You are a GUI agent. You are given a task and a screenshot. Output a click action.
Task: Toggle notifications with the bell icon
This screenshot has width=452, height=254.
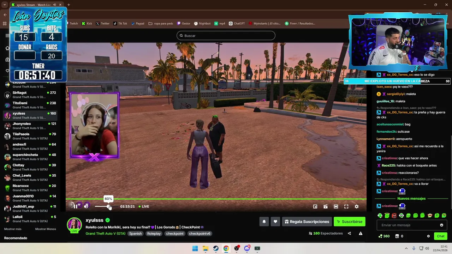[x=264, y=222]
